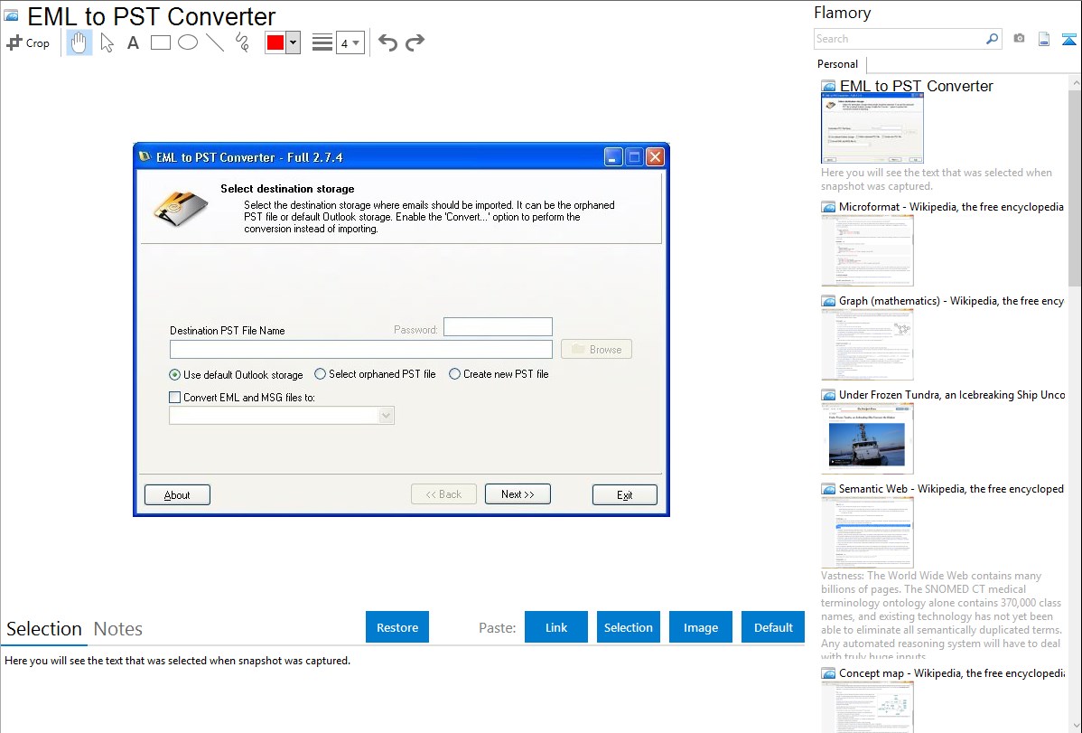
Task: Switch to the Notes tab
Action: [x=118, y=629]
